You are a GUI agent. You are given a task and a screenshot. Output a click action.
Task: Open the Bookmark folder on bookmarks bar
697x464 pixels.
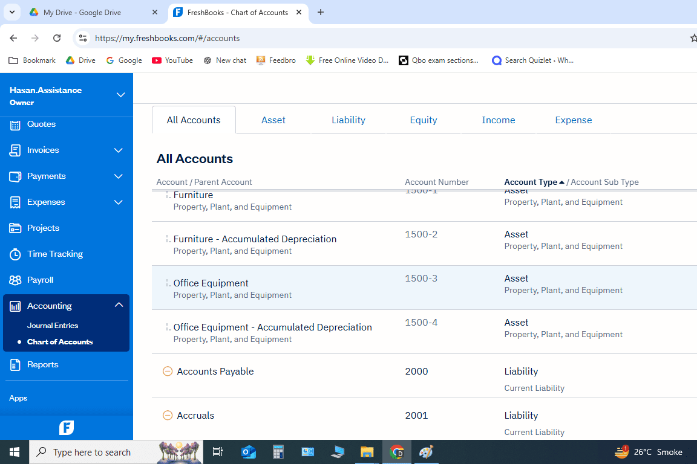click(x=32, y=60)
